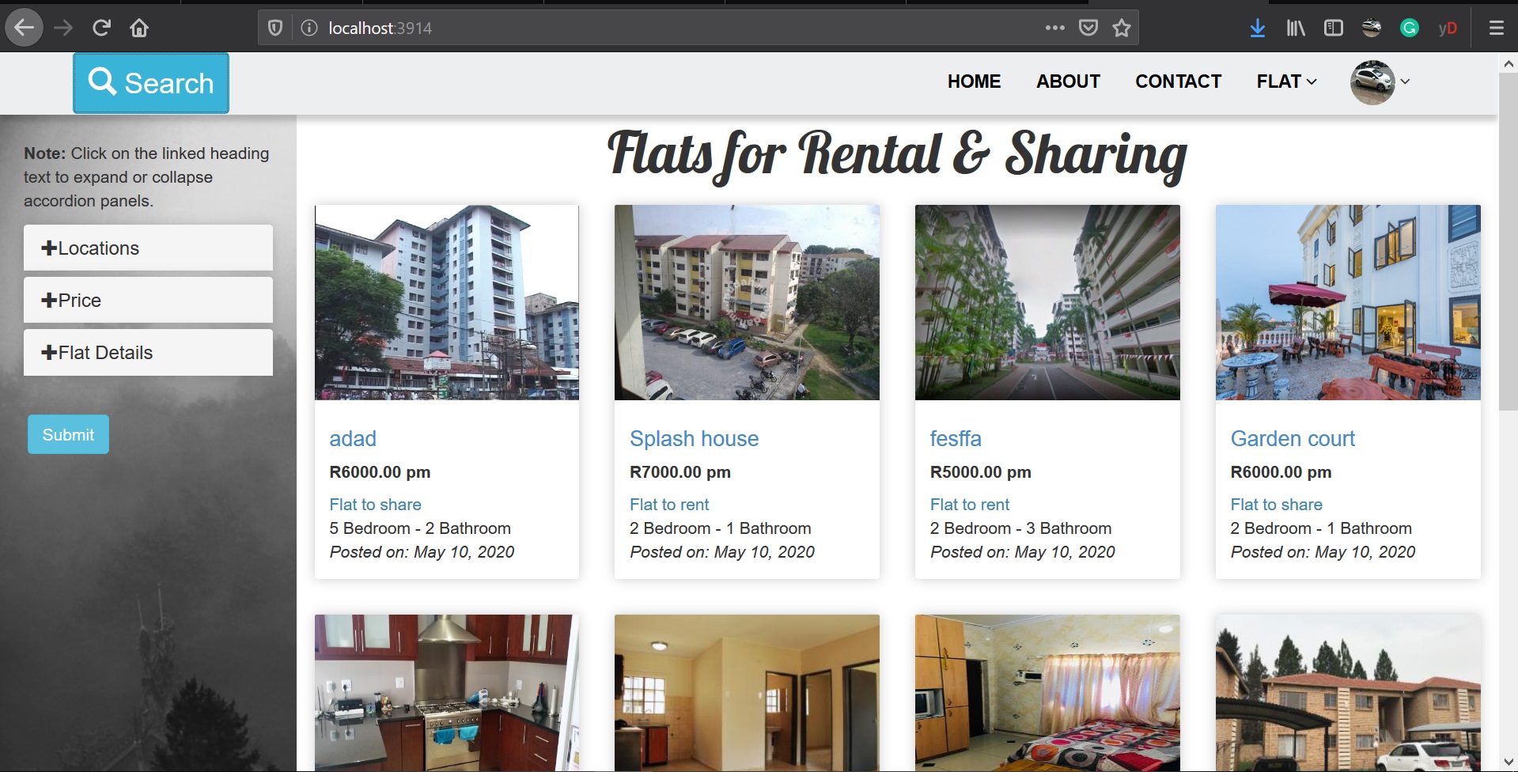Expand the Flat Details accordion panel
Image resolution: width=1518 pixels, height=772 pixels.
pos(148,352)
